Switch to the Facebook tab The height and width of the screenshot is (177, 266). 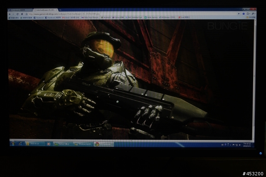pos(20,10)
